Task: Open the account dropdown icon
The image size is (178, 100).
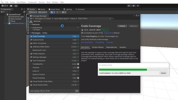Action: 5,6
